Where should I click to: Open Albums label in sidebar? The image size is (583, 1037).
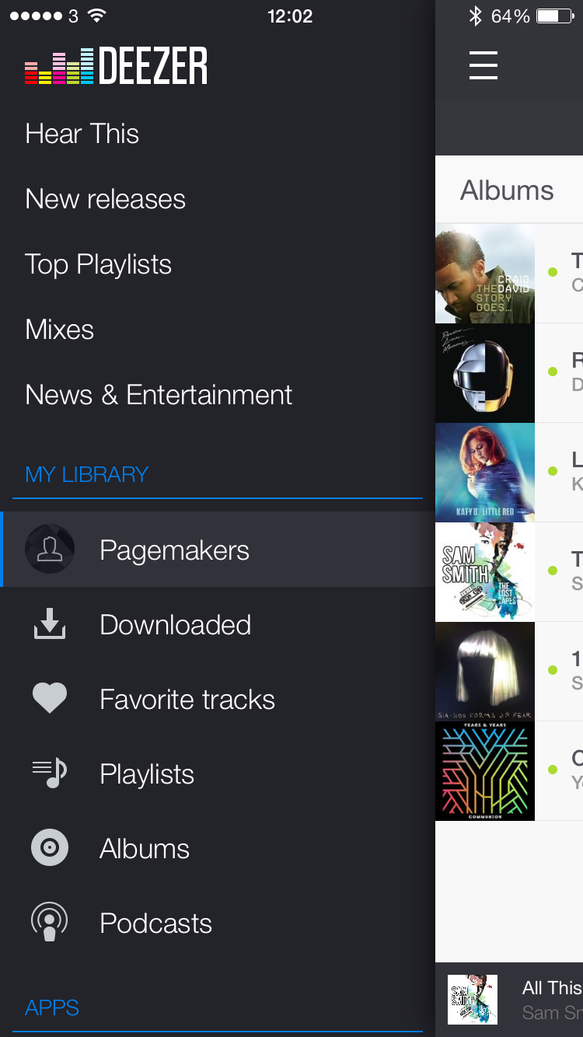(145, 848)
